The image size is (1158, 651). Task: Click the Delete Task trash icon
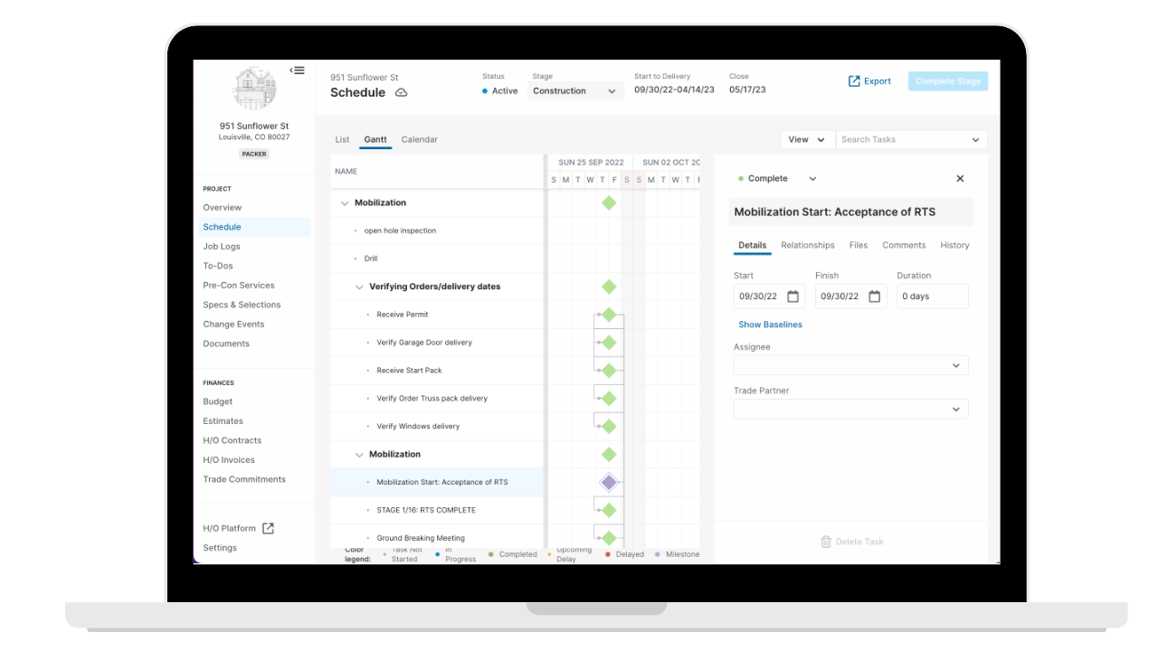pos(826,542)
